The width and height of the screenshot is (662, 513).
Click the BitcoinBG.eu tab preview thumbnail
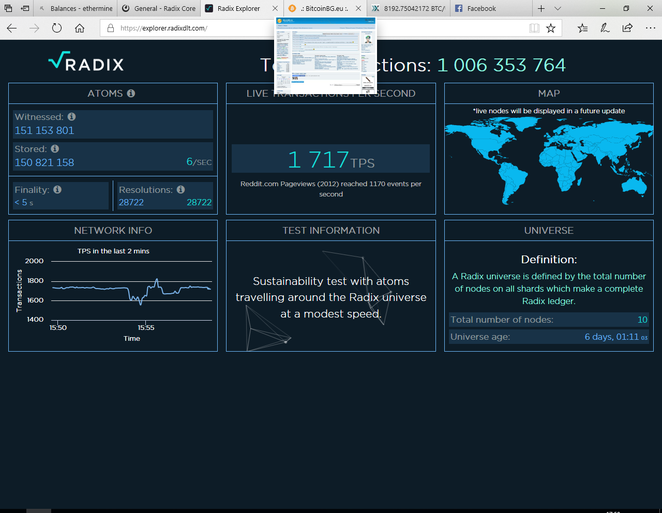(x=325, y=55)
